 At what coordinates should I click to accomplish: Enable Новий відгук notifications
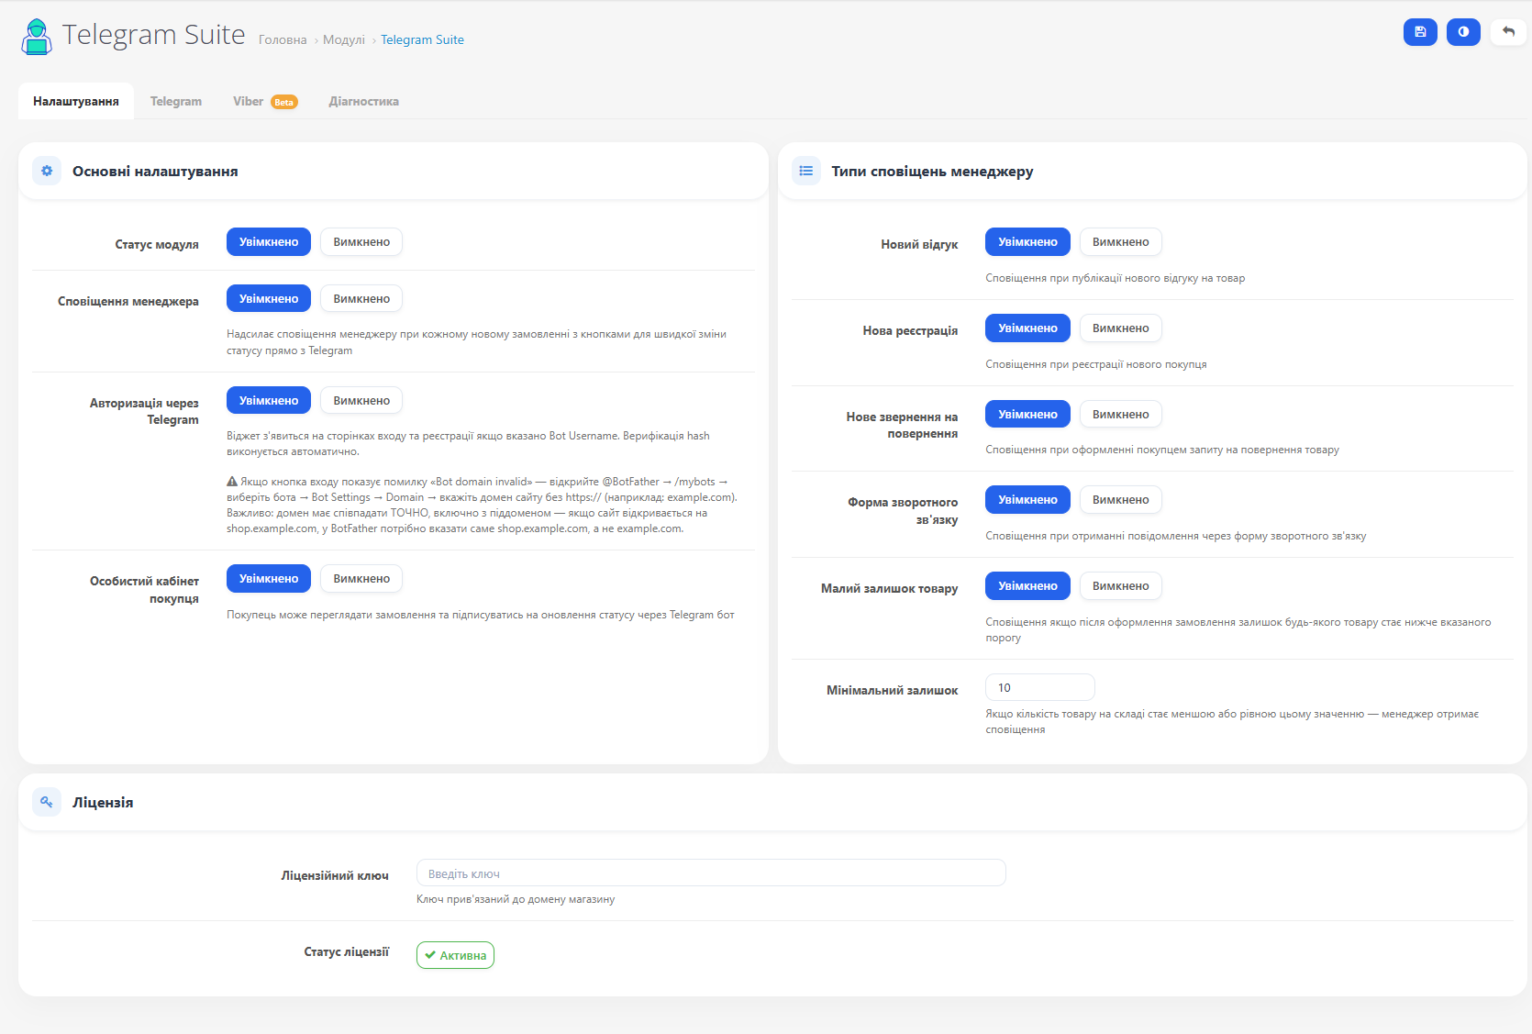(1027, 242)
